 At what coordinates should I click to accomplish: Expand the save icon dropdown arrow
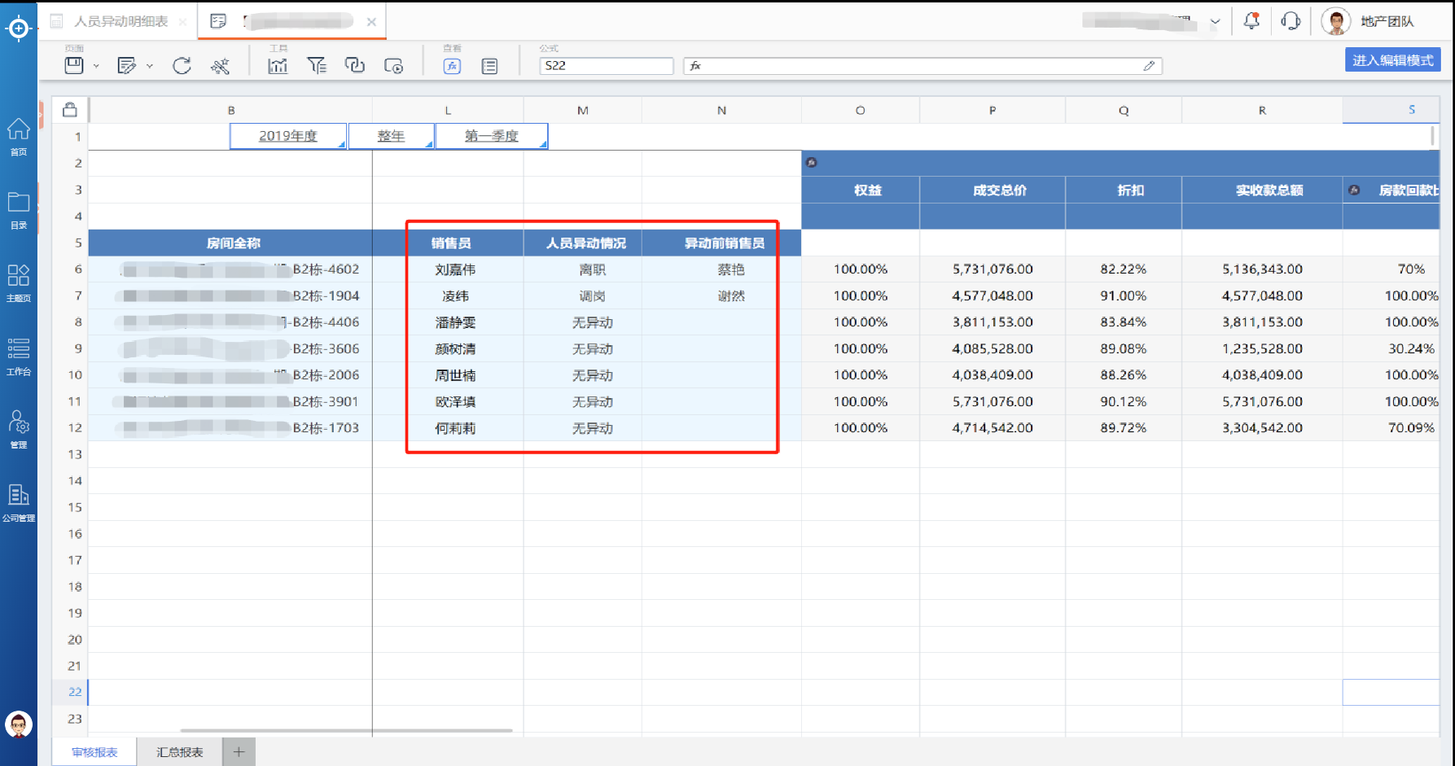(x=96, y=66)
